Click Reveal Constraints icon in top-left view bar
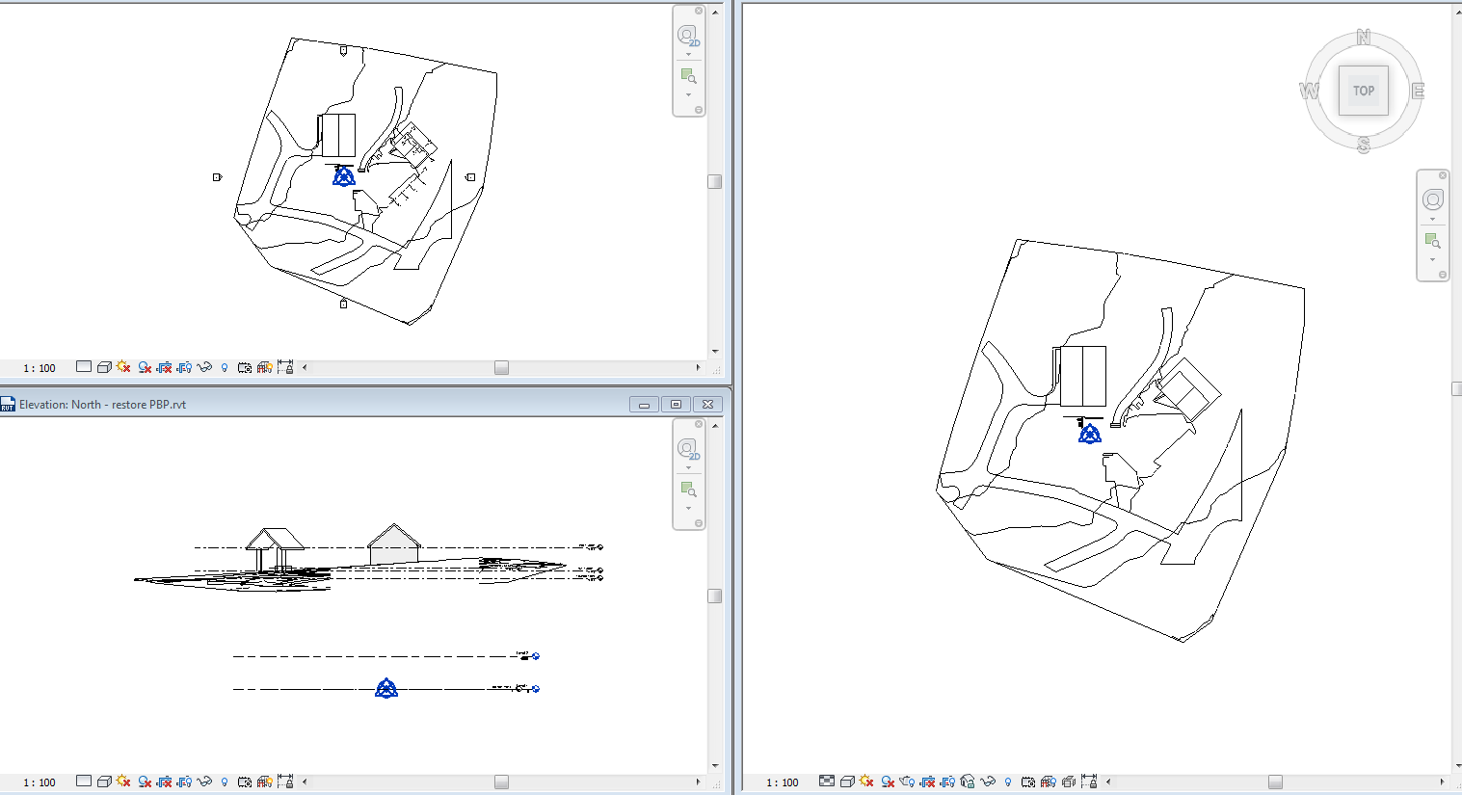Screen dimensions: 1462x795 (285, 367)
